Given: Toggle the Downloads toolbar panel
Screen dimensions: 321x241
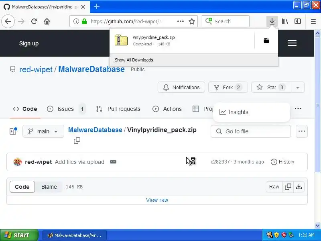Looking at the screenshot, I should (272, 21).
